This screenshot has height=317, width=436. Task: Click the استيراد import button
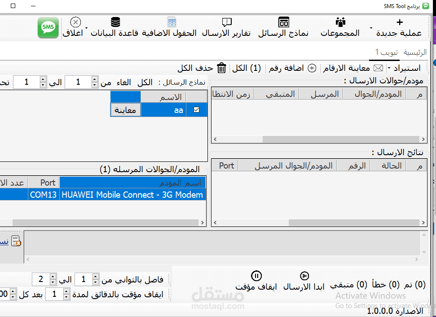[x=407, y=68]
